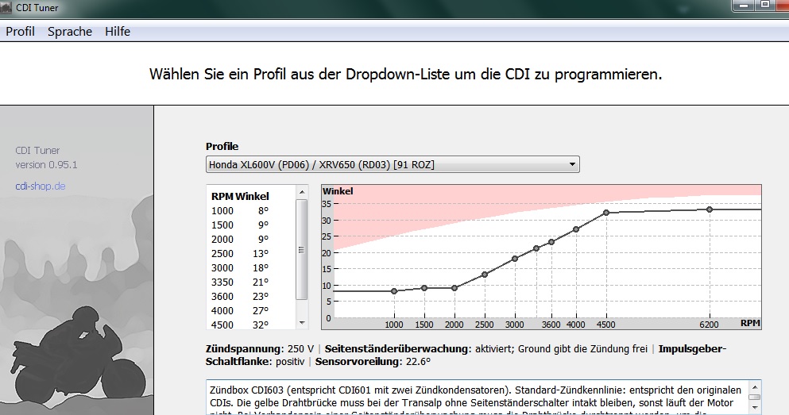This screenshot has width=789, height=415.
Task: Select the 6200 RPM curve point
Action: tap(710, 209)
